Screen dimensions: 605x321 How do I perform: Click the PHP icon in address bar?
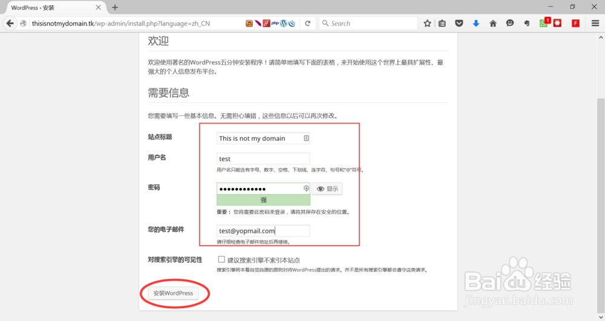275,24
